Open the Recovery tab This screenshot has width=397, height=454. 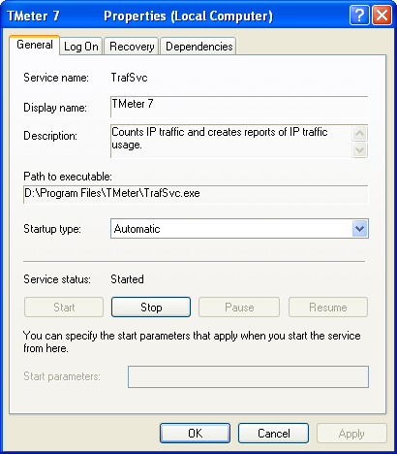coord(132,47)
